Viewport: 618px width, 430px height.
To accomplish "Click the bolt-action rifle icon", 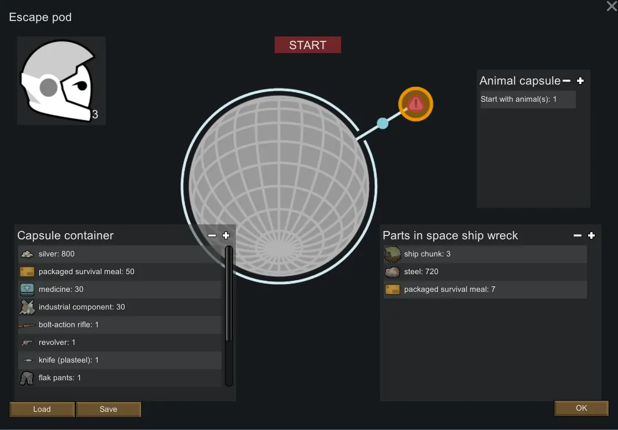I will (27, 325).
